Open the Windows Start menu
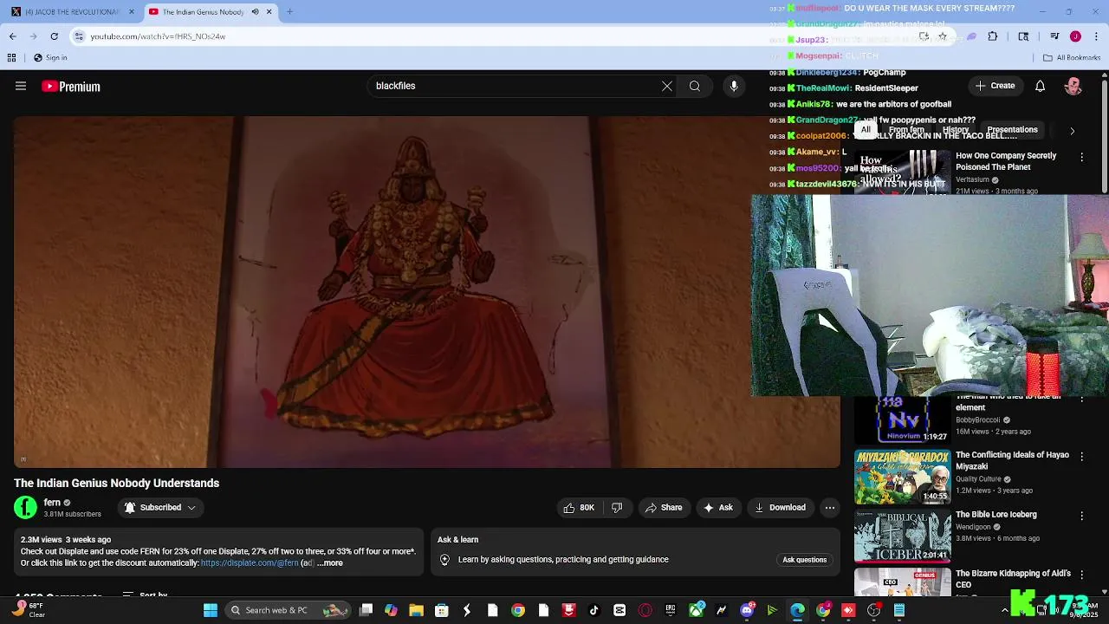1109x624 pixels. click(x=211, y=610)
